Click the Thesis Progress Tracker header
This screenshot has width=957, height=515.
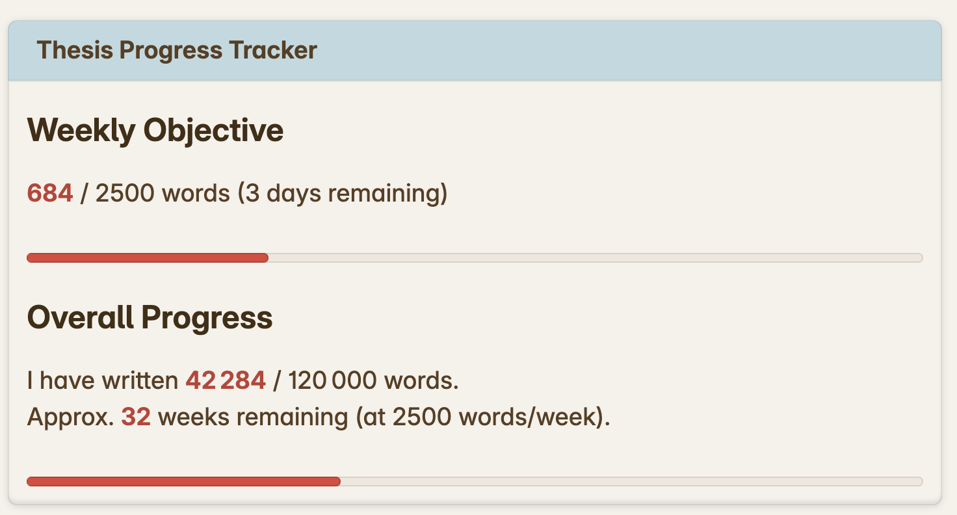click(177, 50)
